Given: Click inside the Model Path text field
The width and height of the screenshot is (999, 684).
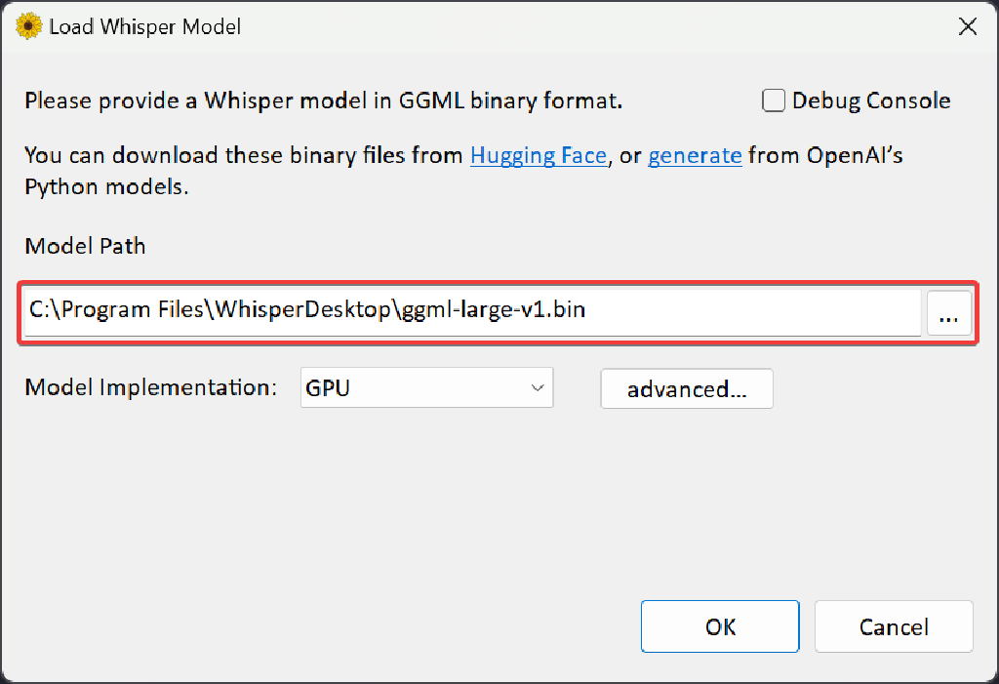Looking at the screenshot, I should [472, 311].
